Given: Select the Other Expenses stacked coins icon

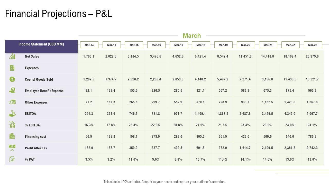Looking at the screenshot, I should click(x=12, y=102).
